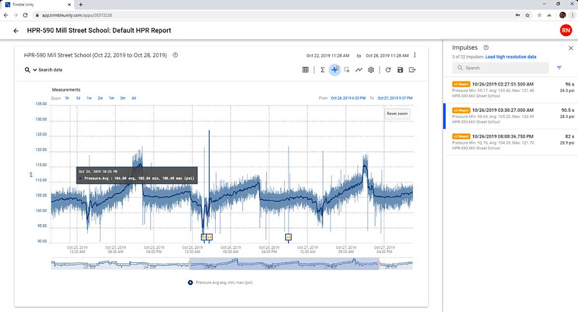Click the navigator right handle
578x312 pixels.
379,263
